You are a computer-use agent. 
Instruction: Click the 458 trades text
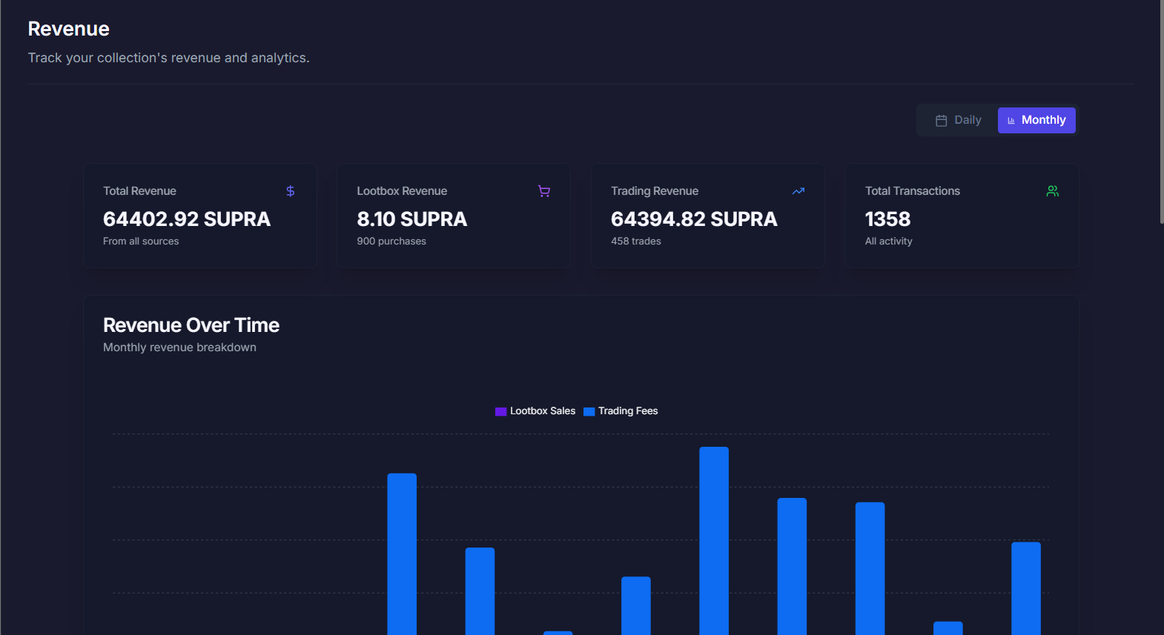(636, 242)
